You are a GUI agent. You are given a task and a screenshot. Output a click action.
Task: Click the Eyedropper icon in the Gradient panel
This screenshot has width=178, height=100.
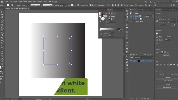click(x=101, y=34)
